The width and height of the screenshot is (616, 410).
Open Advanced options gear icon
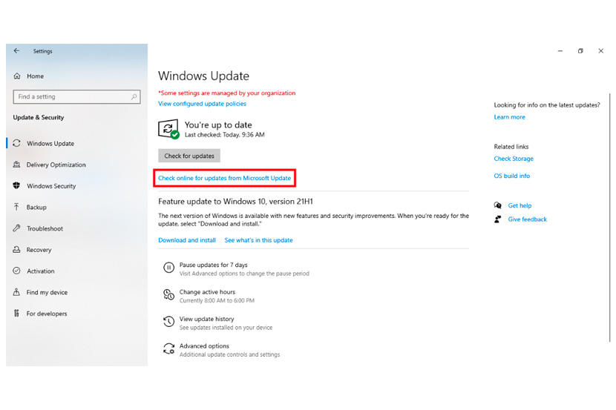coord(168,349)
